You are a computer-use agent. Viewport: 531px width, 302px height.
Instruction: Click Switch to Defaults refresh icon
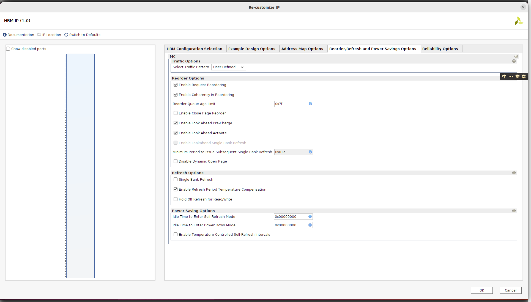point(66,35)
